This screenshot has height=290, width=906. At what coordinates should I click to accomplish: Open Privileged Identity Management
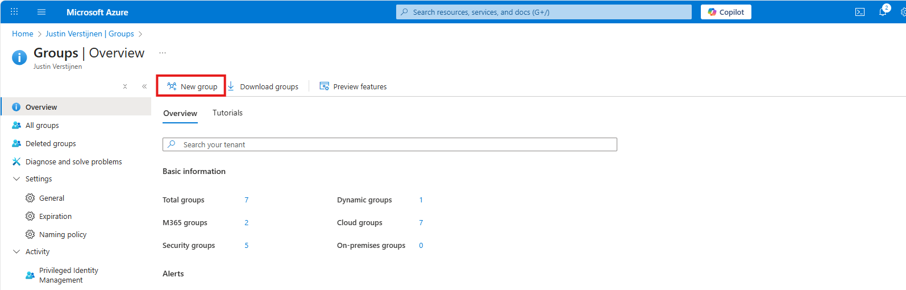(68, 275)
